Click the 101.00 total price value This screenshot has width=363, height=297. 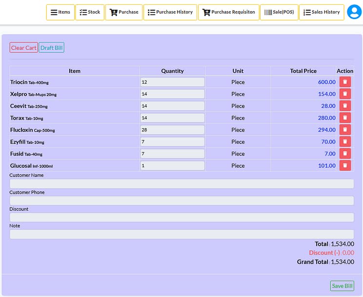[x=327, y=165]
